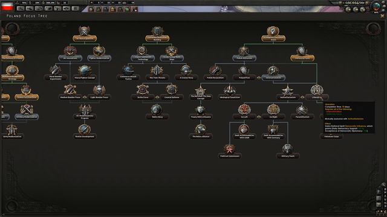Select the Polish ship building focus

[157, 34]
